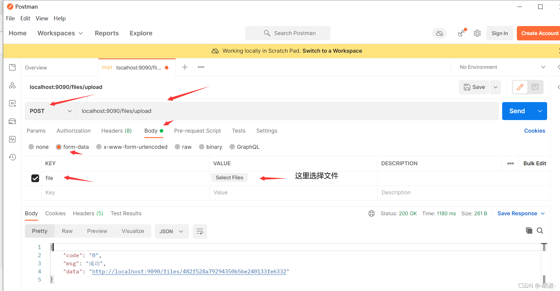Image resolution: width=560 pixels, height=291 pixels.
Task: Open the localhost files URL in response
Action: (x=189, y=272)
